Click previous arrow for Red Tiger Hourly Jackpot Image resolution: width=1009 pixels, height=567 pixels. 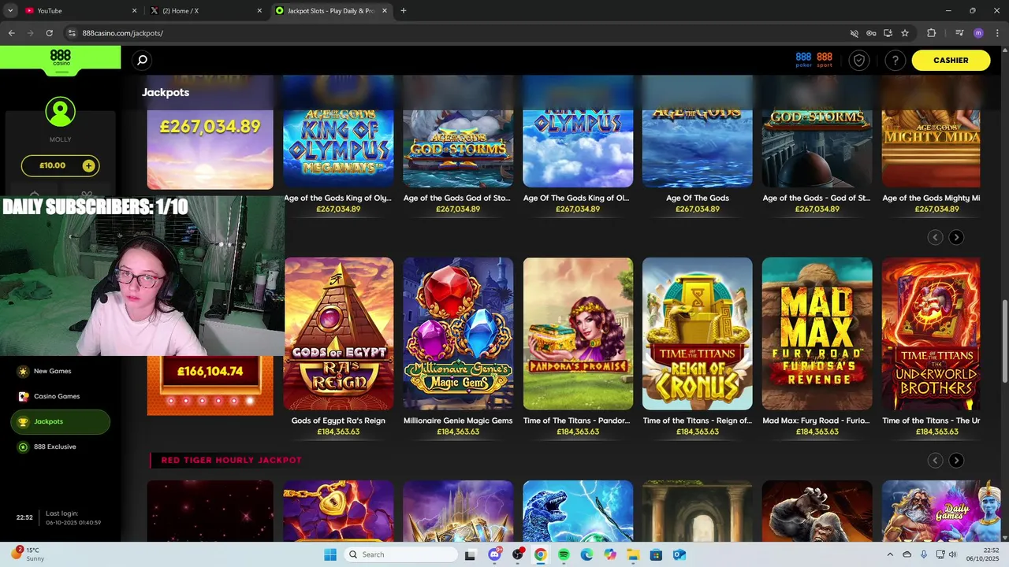point(935,460)
